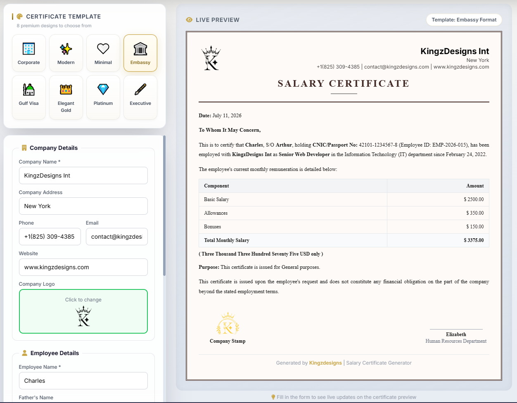The height and width of the screenshot is (403, 517).
Task: Click the SALARY CERTIFICATE title
Action: coord(344,83)
